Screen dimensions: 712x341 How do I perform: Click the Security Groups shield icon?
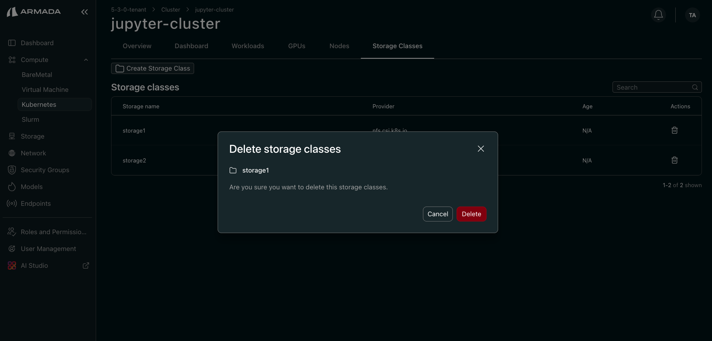pyautogui.click(x=12, y=170)
